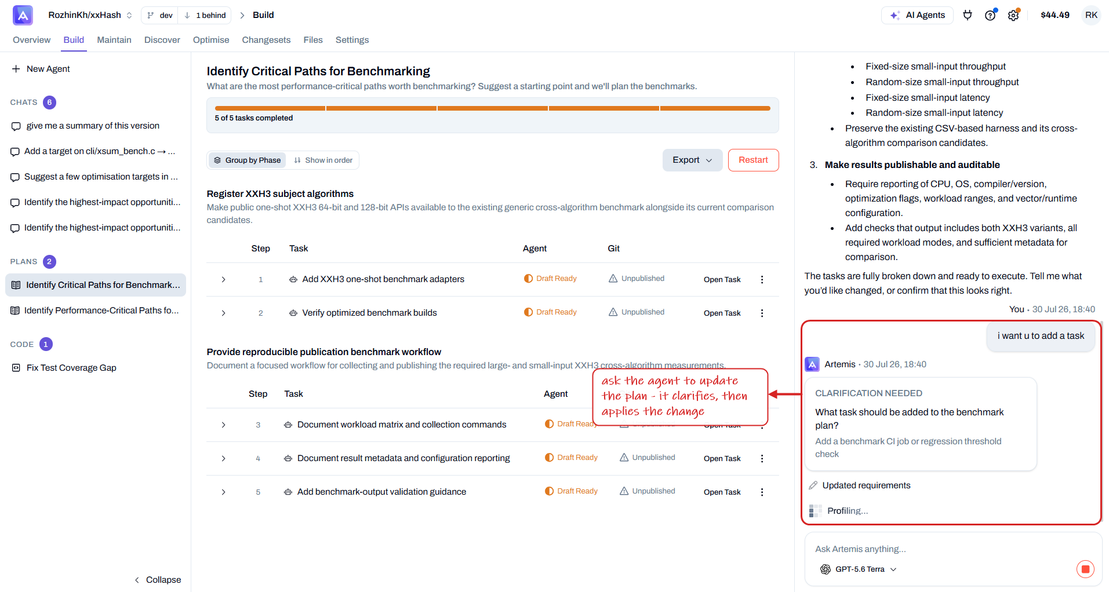The width and height of the screenshot is (1109, 592).
Task: Click the code icon beside Fix Test Coverage Gap
Action: coord(16,368)
